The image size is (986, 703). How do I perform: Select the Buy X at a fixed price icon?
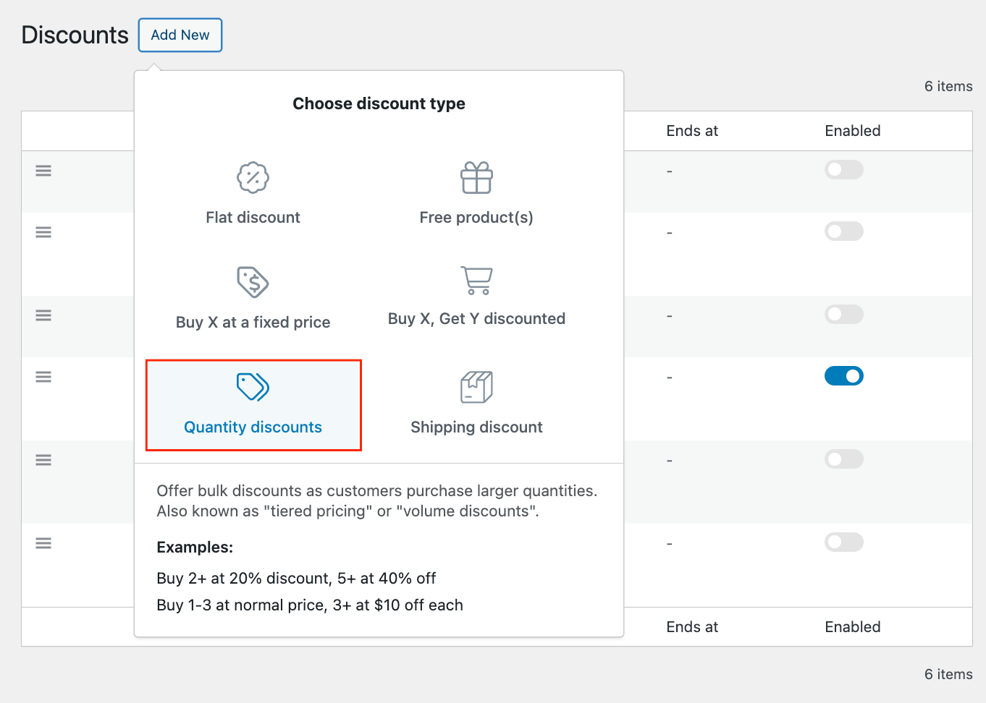click(253, 283)
